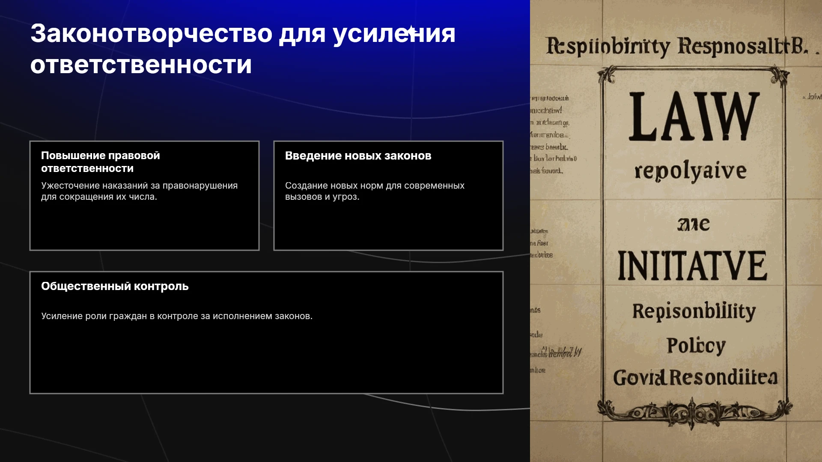Click the text 'Ужесточение наказаний за правонарушения'
Screen dimensions: 822x462
tap(139, 186)
